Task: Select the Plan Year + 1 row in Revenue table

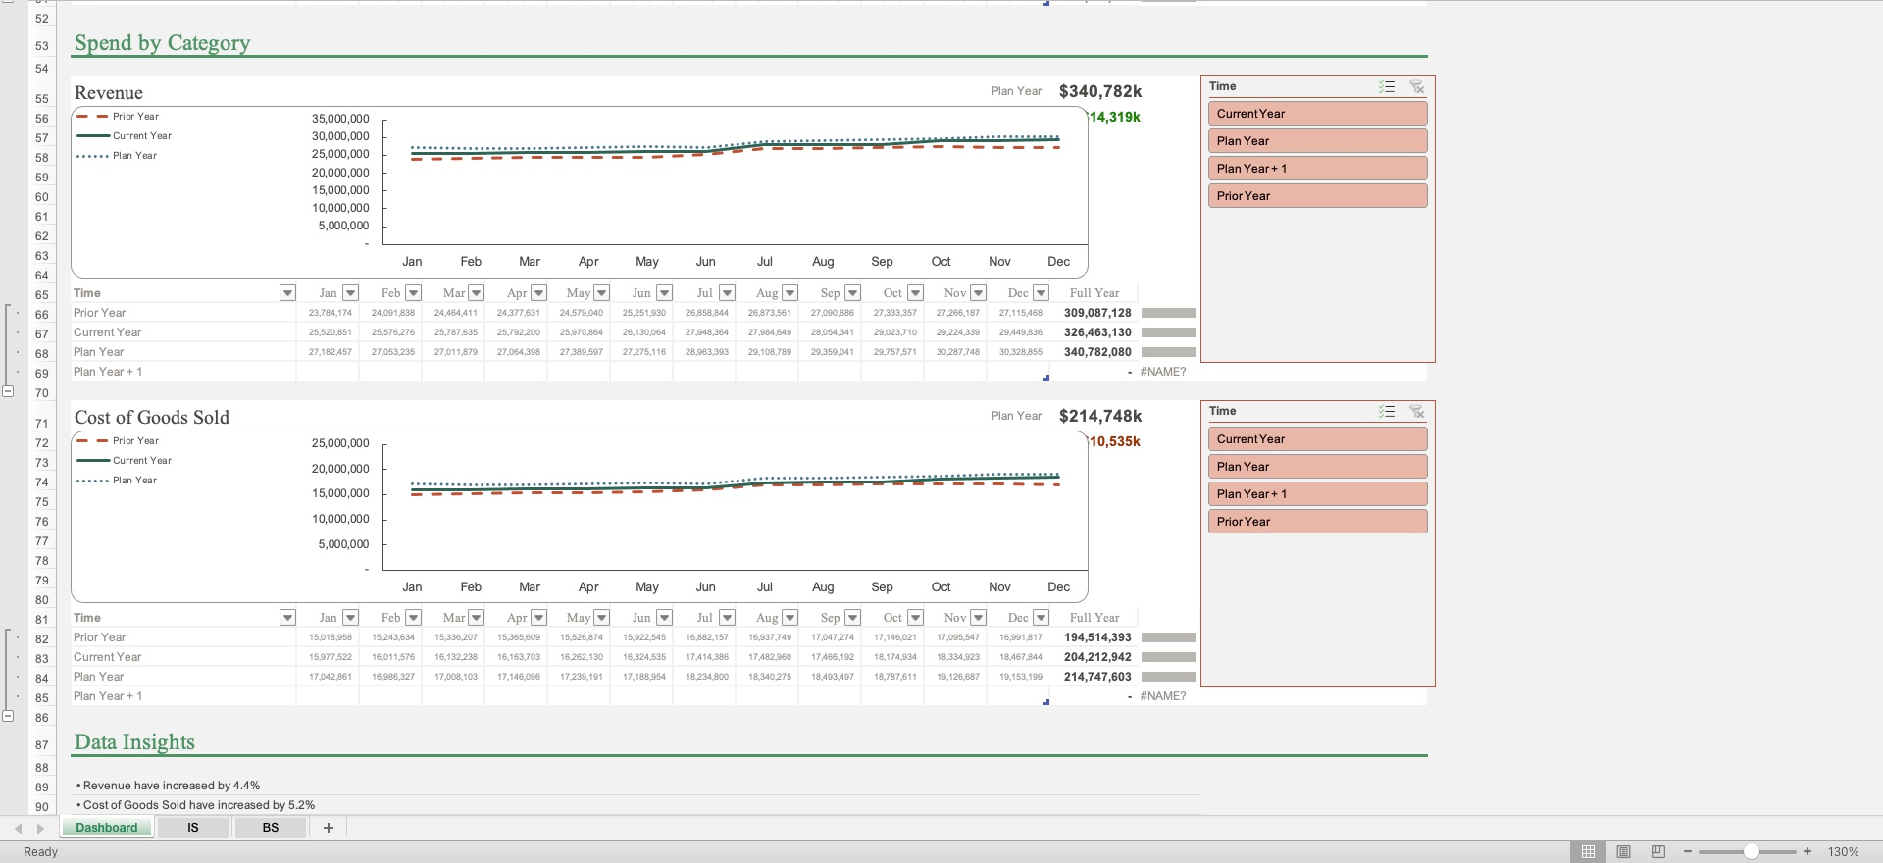Action: (x=108, y=372)
